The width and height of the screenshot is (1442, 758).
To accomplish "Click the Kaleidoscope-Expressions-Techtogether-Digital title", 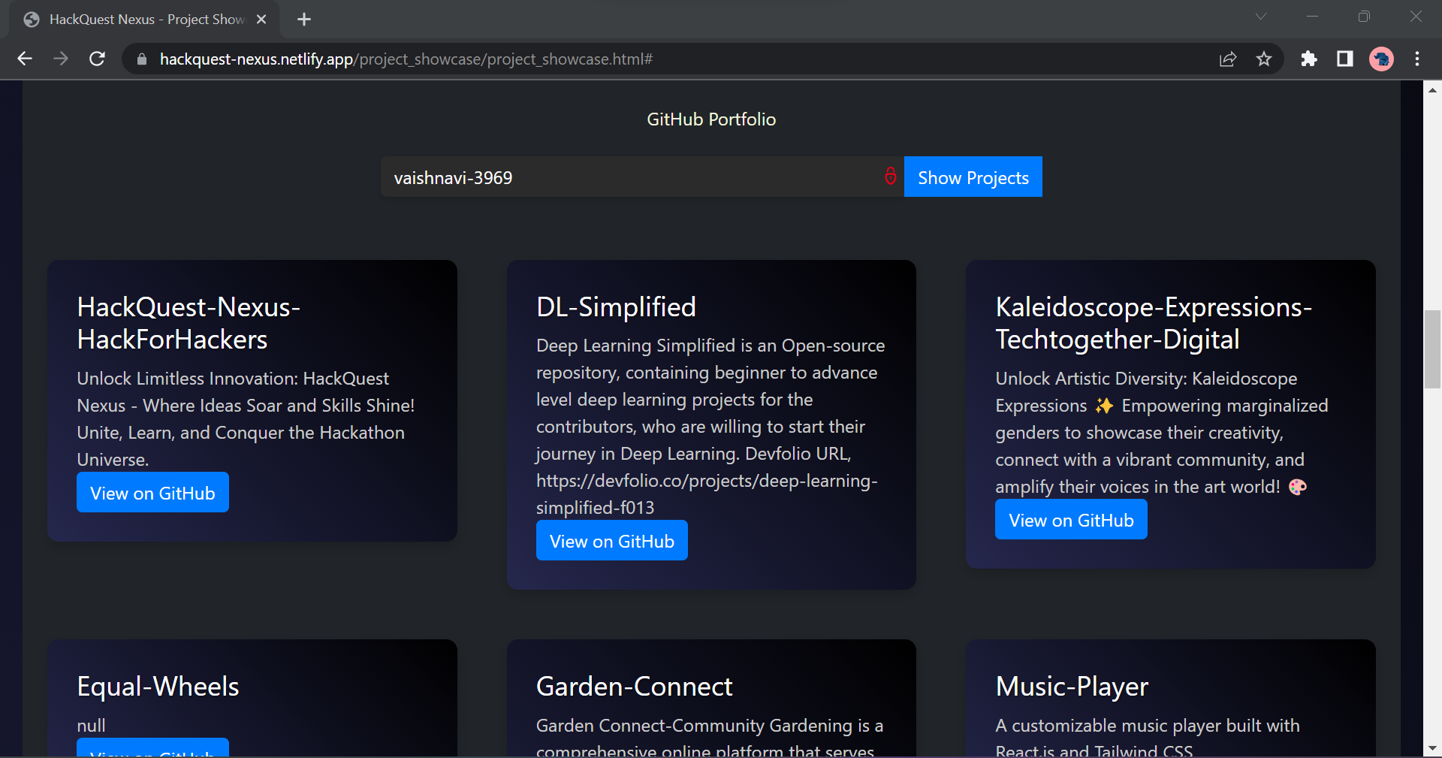I will (x=1154, y=323).
